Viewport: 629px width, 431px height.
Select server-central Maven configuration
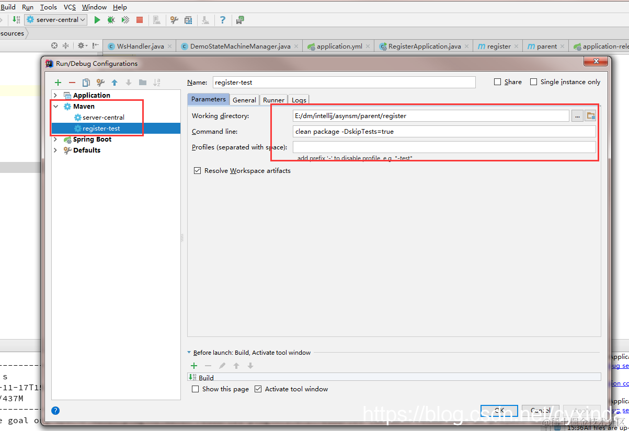pyautogui.click(x=104, y=118)
